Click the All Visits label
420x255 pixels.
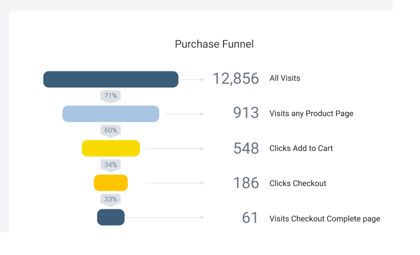pyautogui.click(x=285, y=78)
